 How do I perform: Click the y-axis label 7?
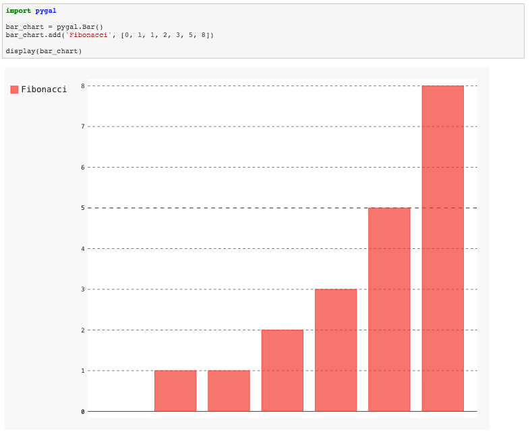[83, 126]
